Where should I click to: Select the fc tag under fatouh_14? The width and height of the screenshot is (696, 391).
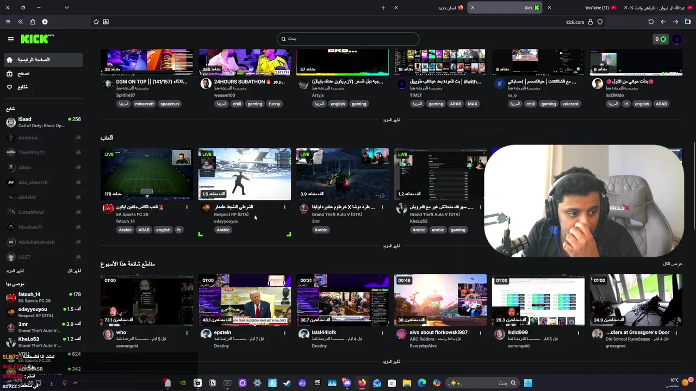(x=179, y=230)
